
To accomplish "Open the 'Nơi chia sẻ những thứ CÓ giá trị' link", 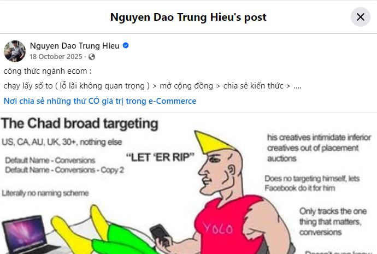I will 100,101.
